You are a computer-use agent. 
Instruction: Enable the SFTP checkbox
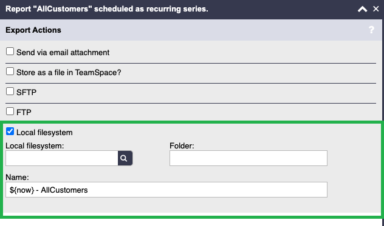point(10,91)
